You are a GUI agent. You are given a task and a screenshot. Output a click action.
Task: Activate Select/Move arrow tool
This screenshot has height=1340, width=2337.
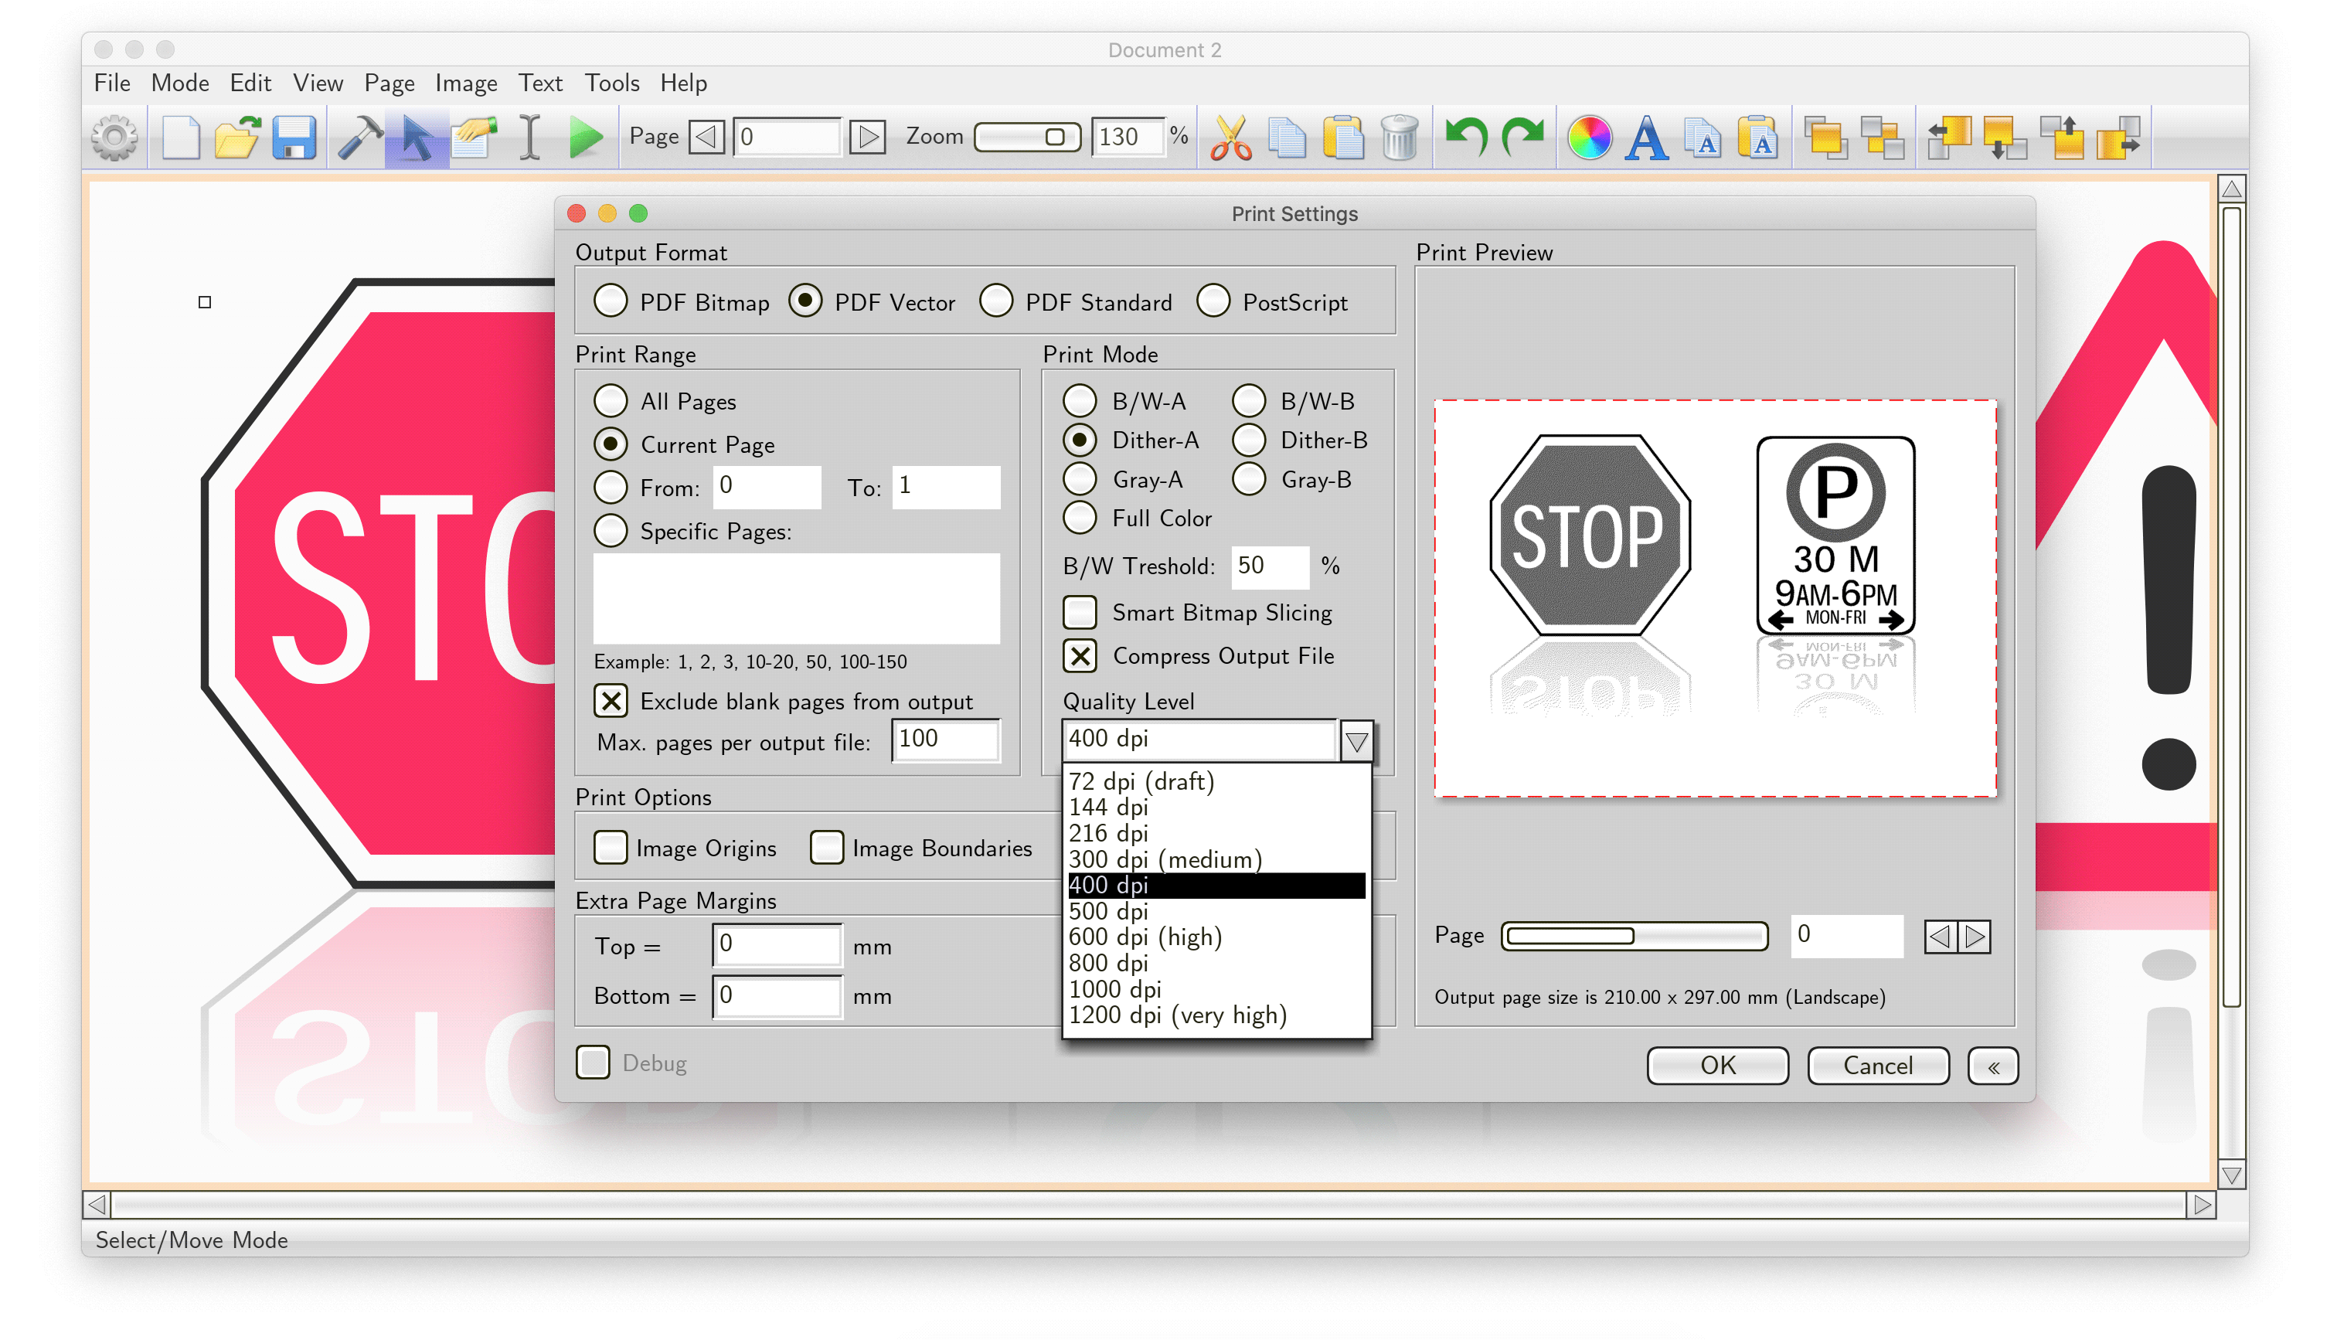(417, 138)
